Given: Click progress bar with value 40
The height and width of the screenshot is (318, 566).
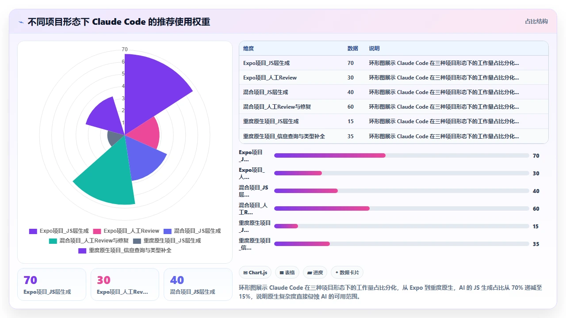Looking at the screenshot, I should coord(402,191).
